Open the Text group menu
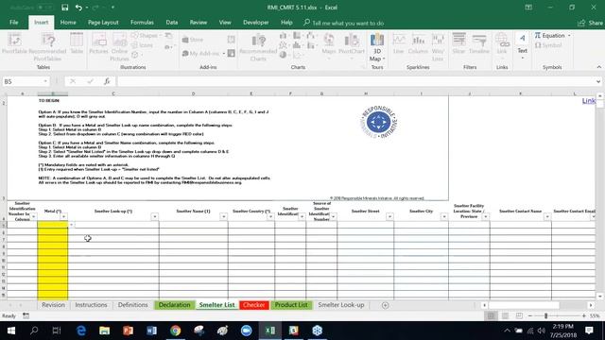This screenshot has width=605, height=340. point(522,46)
